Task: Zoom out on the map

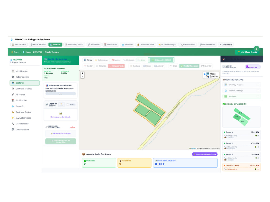Action: coord(82,77)
